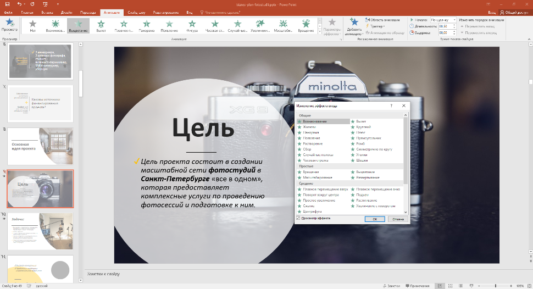Image resolution: width=533 pixels, height=289 pixels.
Task: Open the Начало combo box 'По щелчку'
Action: pyautogui.click(x=443, y=20)
